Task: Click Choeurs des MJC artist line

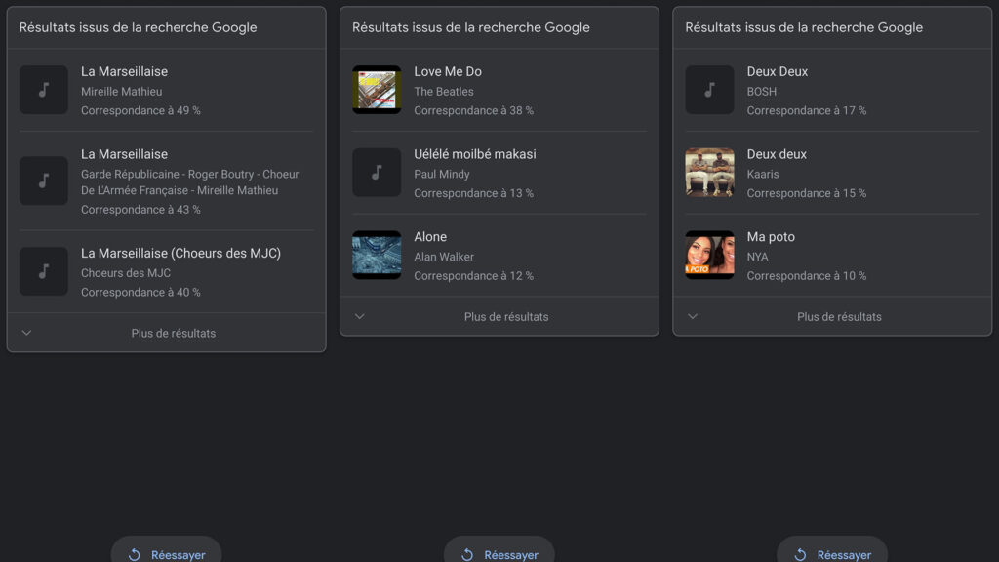Action: click(126, 273)
